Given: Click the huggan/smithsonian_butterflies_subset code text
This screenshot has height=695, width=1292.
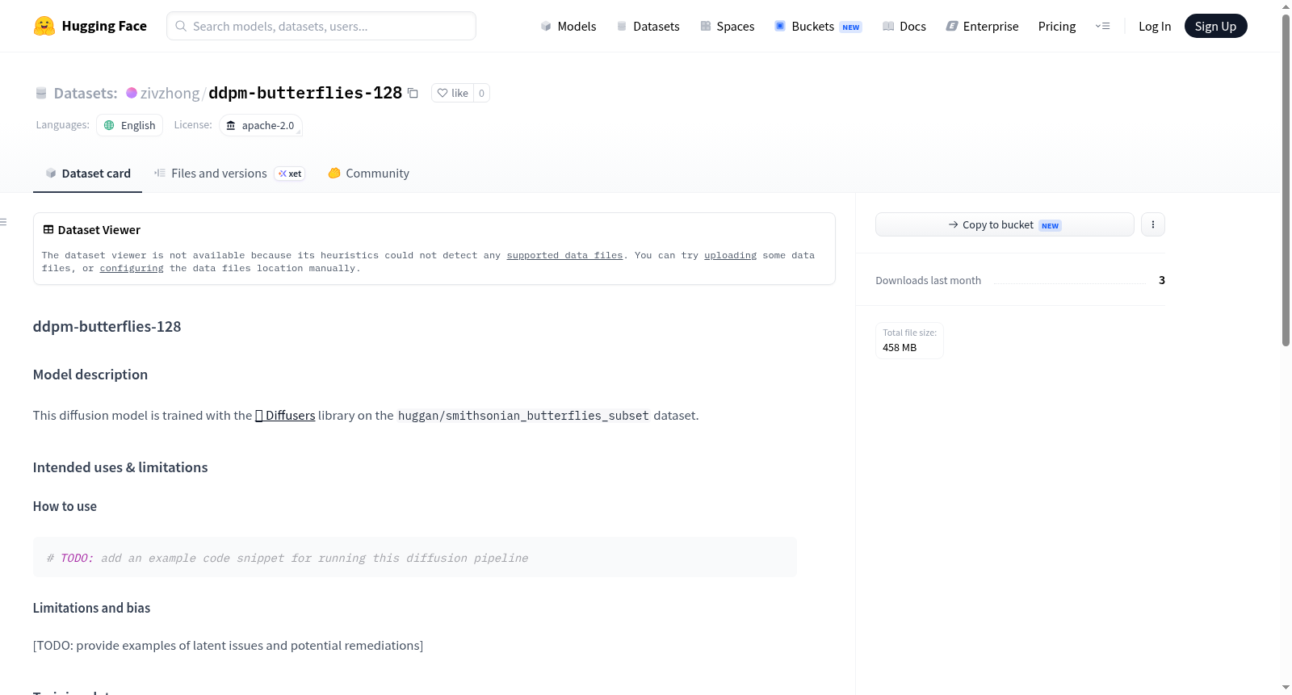Looking at the screenshot, I should 523,416.
